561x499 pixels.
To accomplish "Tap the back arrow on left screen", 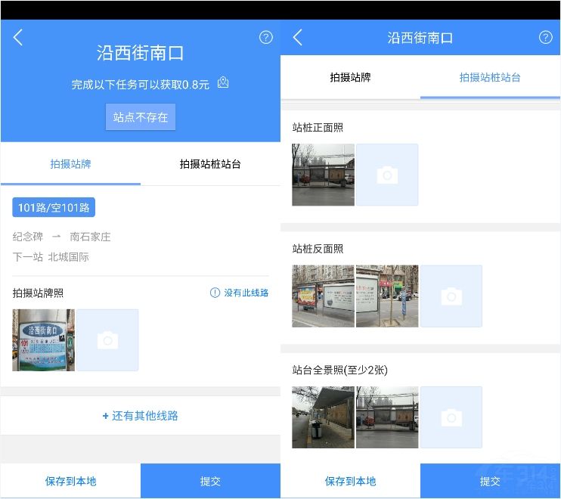I will [x=18, y=38].
